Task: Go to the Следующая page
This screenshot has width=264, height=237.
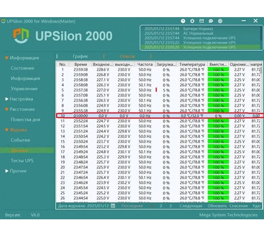Action: tap(191, 206)
